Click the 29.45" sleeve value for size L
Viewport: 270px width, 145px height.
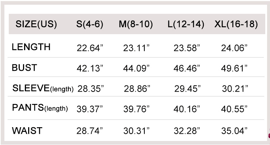click(187, 89)
